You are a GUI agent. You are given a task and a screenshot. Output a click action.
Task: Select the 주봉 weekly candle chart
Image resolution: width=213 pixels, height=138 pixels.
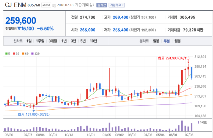coord(167,41)
